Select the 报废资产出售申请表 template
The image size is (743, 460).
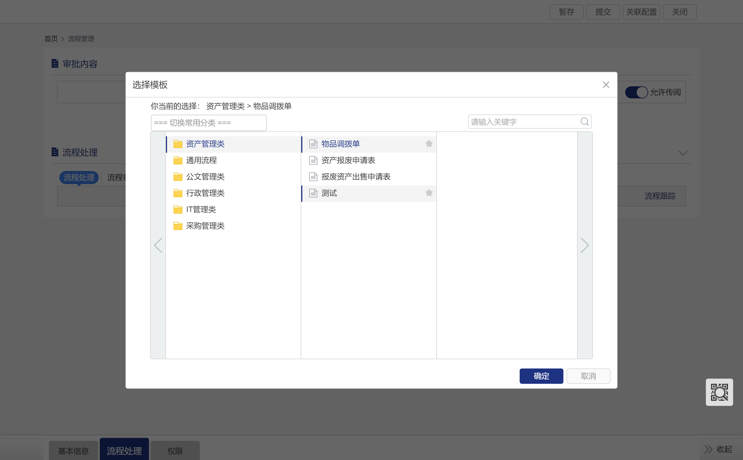click(356, 177)
